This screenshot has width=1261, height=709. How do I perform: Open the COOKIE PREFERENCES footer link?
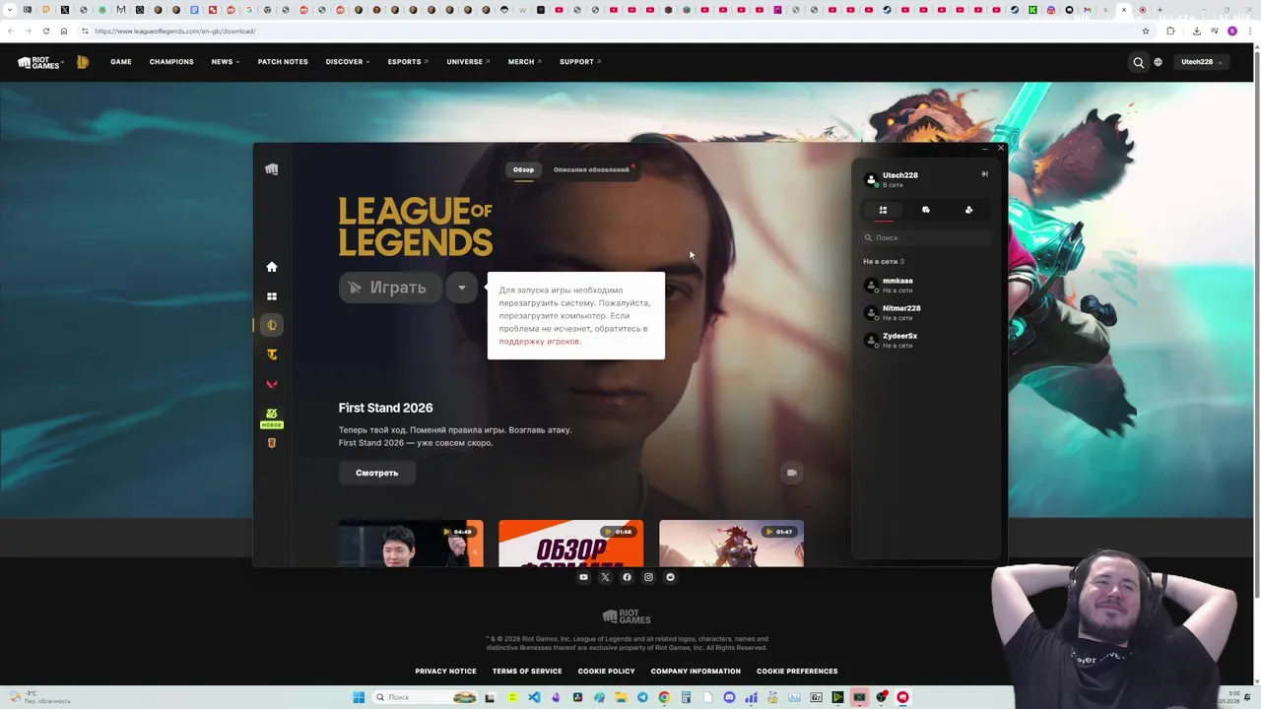click(797, 672)
